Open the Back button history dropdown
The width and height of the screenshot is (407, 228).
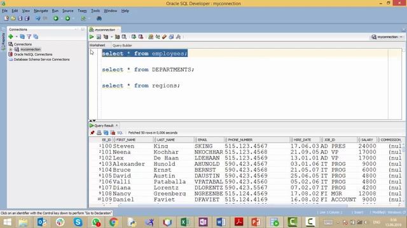(x=62, y=18)
